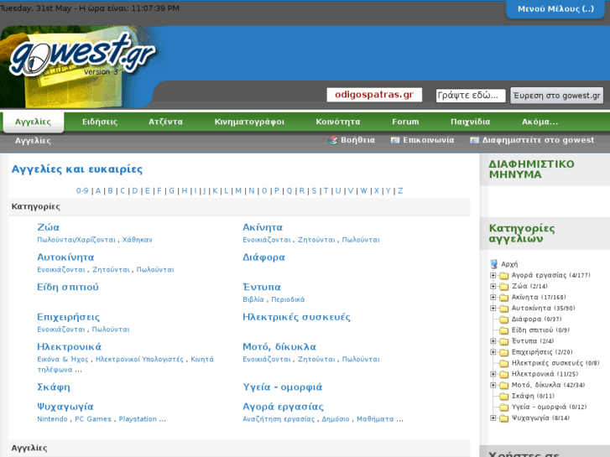Click the Αυτοκίνητα folder icon in tree
The height and width of the screenshot is (457, 610).
[x=503, y=309]
